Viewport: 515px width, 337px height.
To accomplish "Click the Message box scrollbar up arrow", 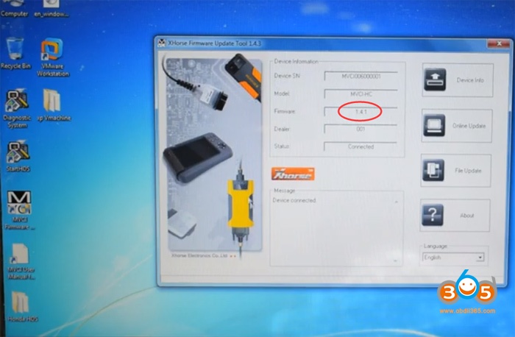I will pyautogui.click(x=396, y=202).
